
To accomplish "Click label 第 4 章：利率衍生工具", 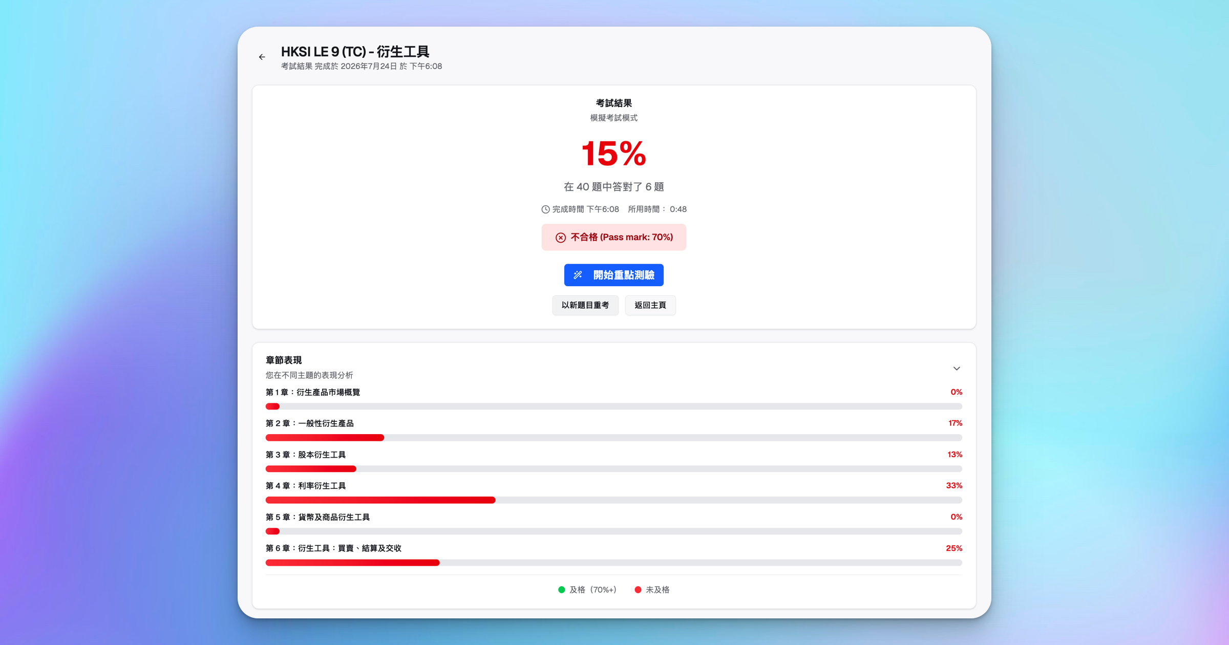I will [x=306, y=486].
